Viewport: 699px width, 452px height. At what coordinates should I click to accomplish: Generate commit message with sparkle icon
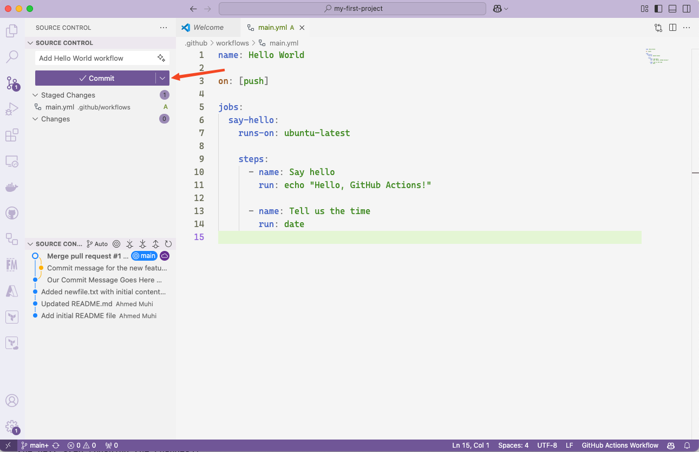(161, 58)
